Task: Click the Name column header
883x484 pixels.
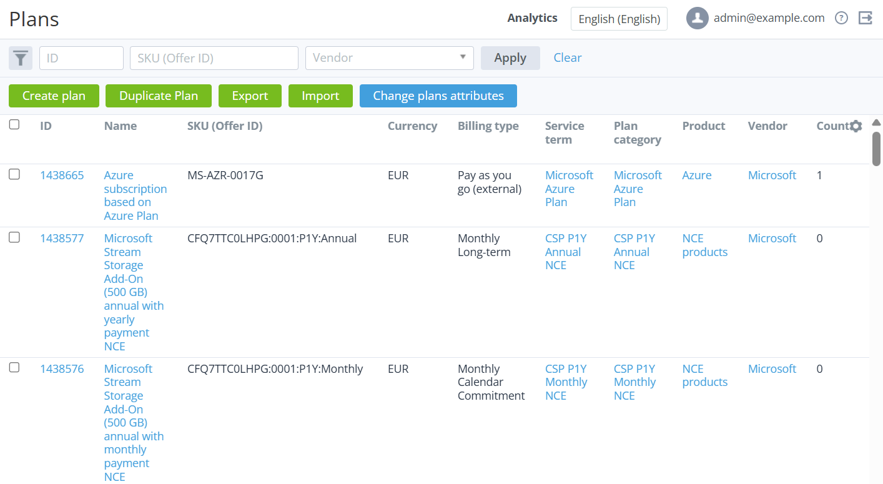Action: [x=121, y=126]
